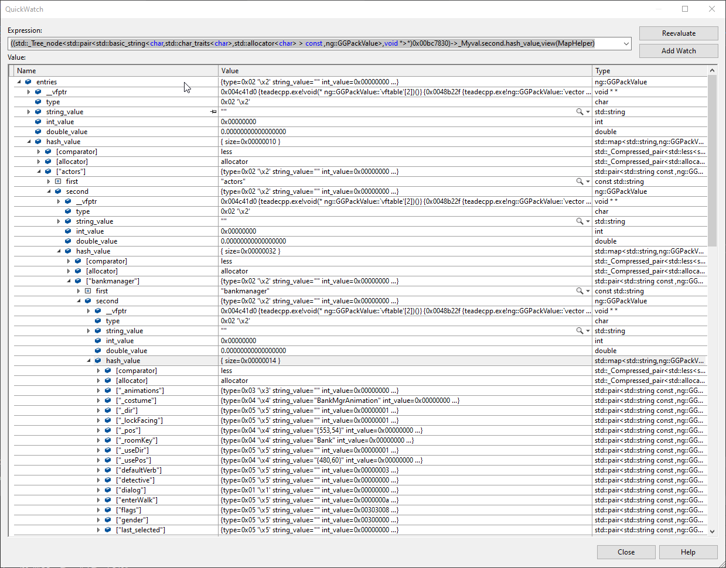Expand the top-level string_value node
The image size is (726, 568).
click(x=29, y=112)
